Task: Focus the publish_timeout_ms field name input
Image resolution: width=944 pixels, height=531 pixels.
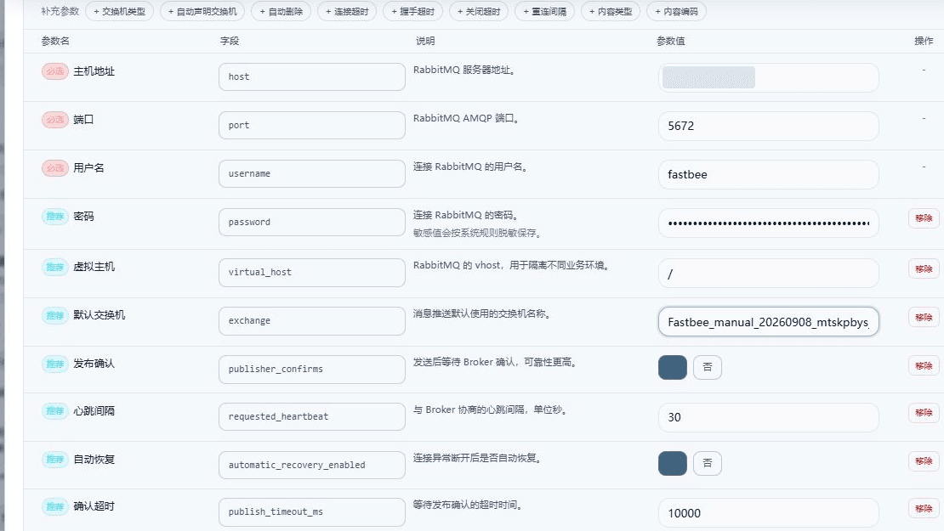Action: pyautogui.click(x=312, y=511)
